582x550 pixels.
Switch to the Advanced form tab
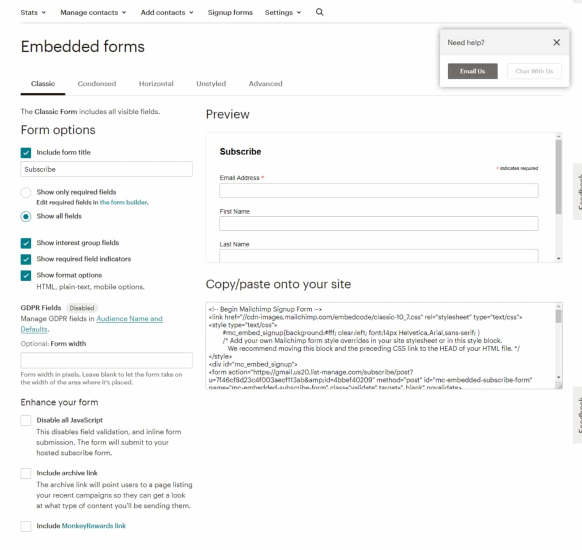265,83
